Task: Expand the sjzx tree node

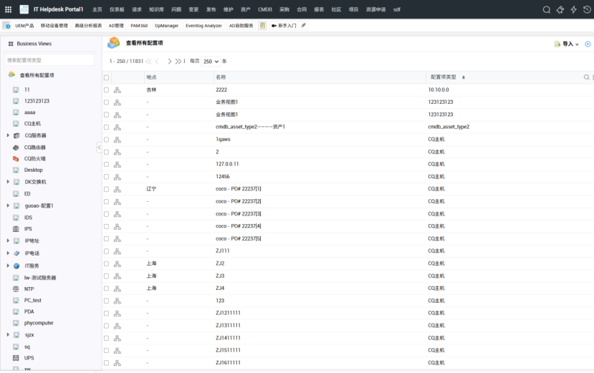Action: coord(8,335)
